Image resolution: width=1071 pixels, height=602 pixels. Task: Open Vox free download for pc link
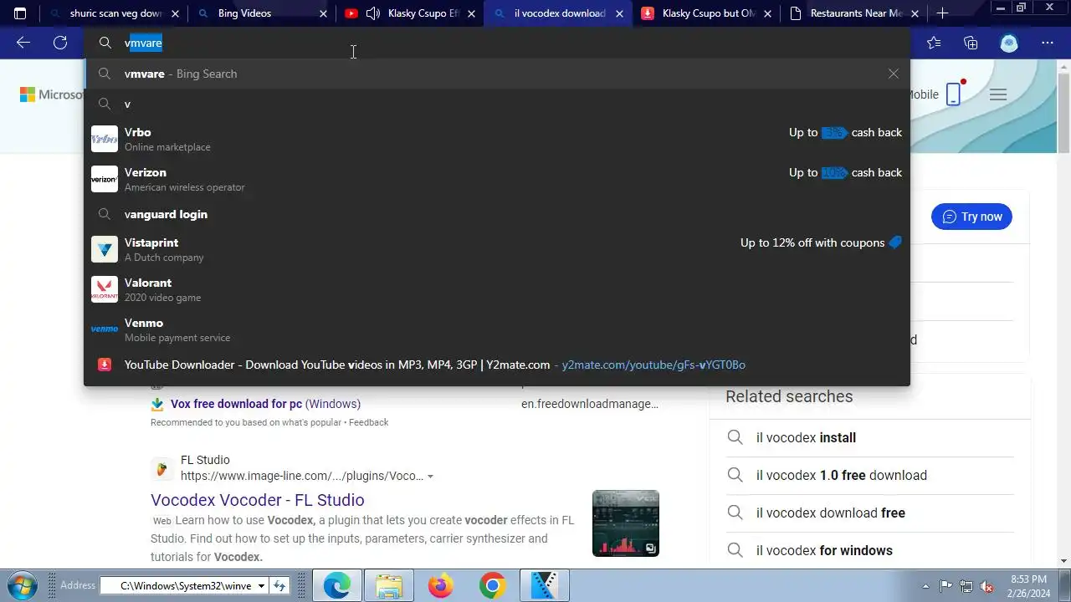click(265, 404)
